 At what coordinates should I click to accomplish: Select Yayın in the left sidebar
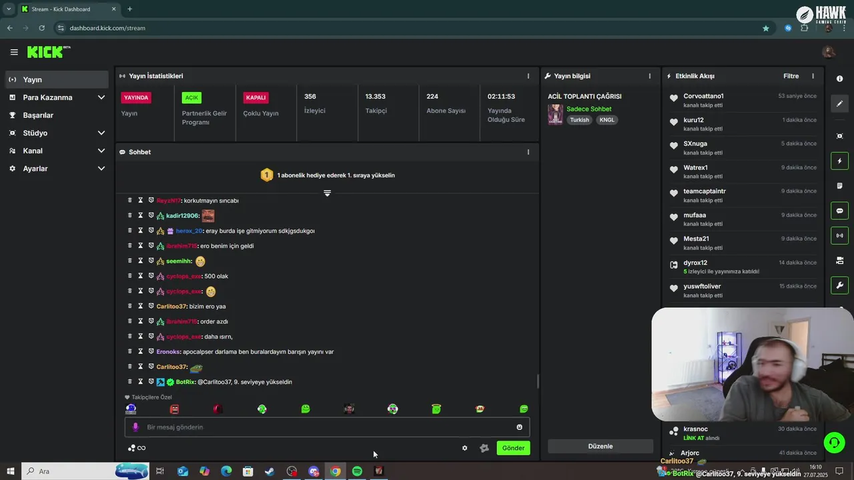coord(57,79)
